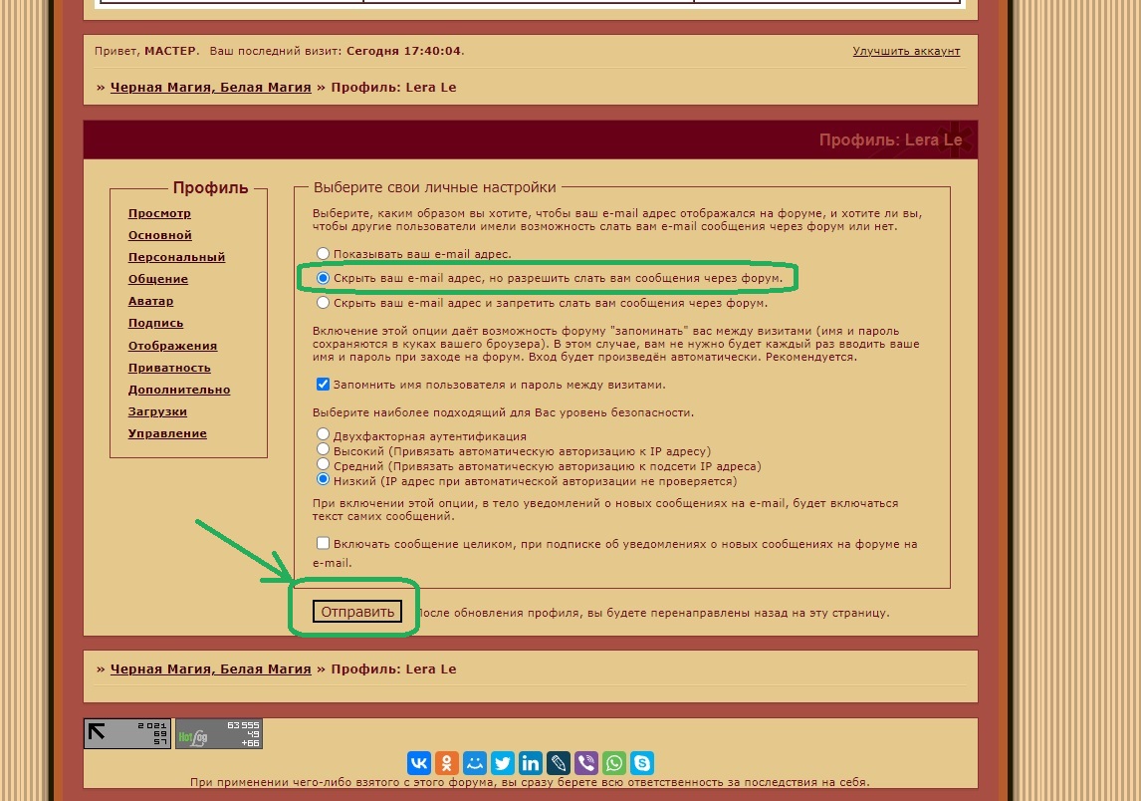Share via Twitter icon

point(503,762)
